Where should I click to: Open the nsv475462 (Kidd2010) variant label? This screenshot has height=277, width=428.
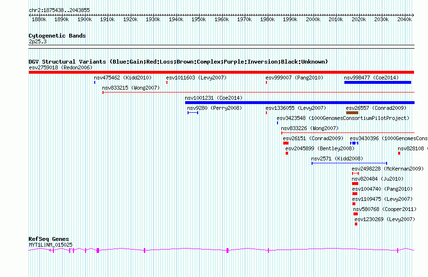(x=123, y=78)
